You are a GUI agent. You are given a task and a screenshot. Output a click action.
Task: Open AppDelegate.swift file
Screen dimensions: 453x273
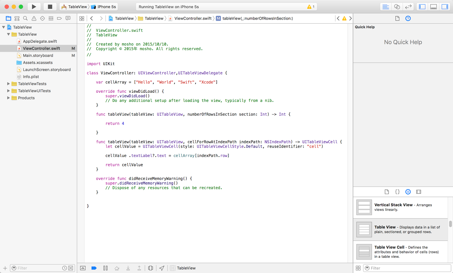click(40, 41)
